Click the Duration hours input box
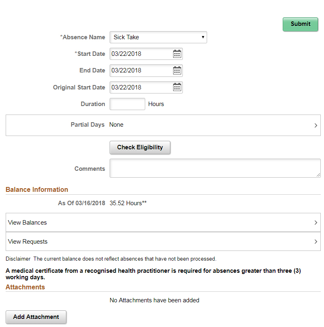324x327 pixels. 127,104
